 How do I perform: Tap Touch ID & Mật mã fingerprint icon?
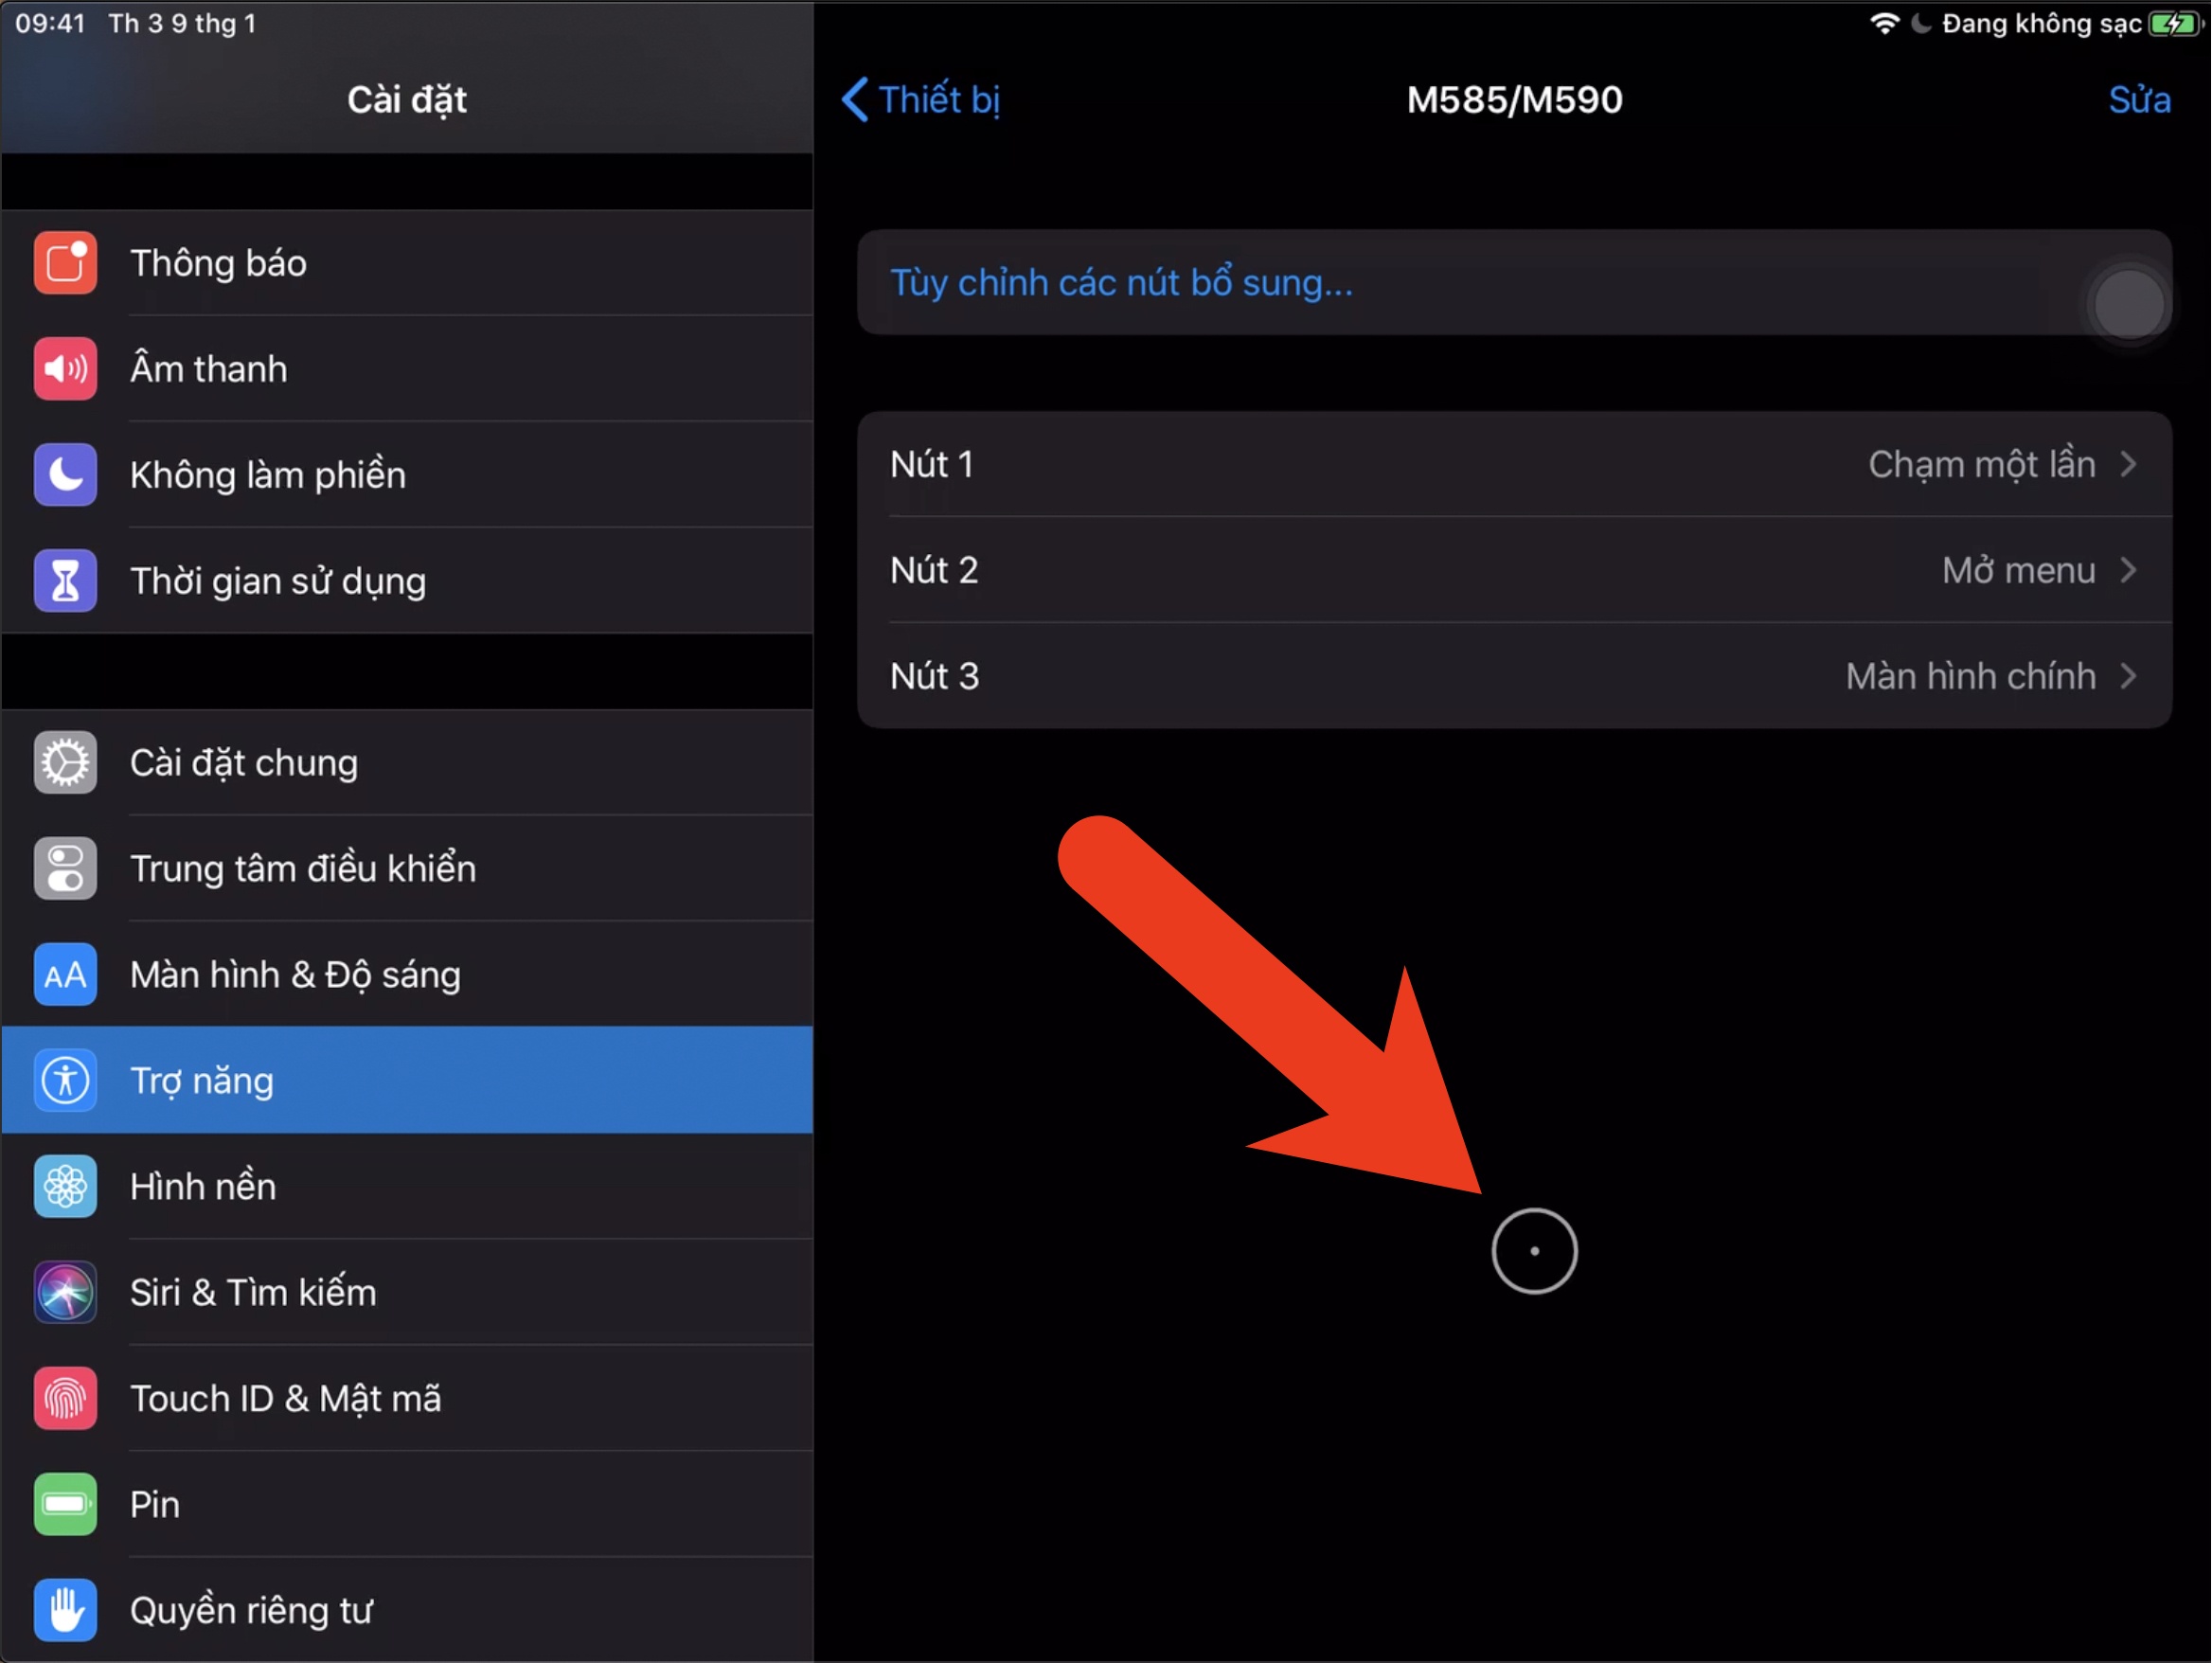(65, 1399)
